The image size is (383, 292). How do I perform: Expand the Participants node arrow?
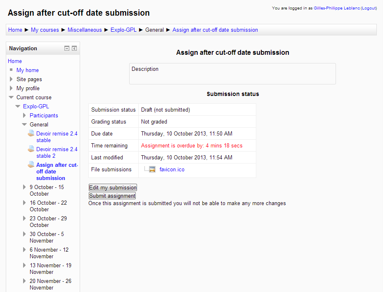pos(24,115)
